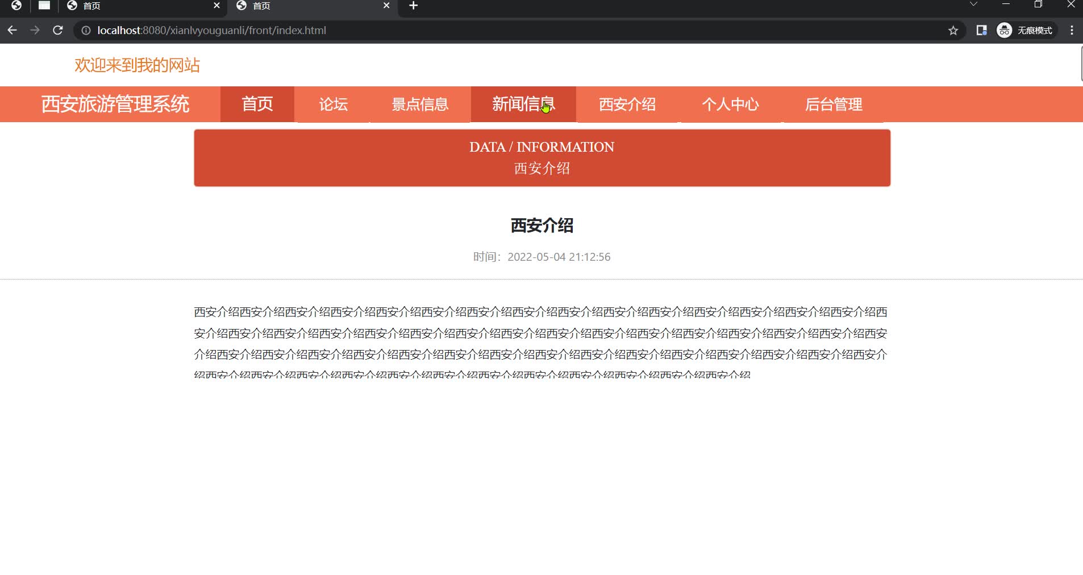Click the back navigation arrow

[x=13, y=30]
